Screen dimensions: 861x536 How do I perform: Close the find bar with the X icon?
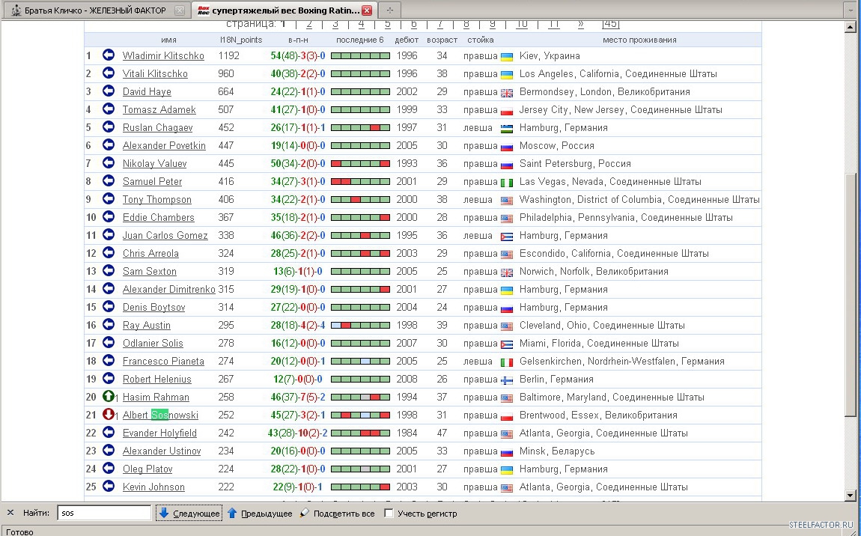[x=10, y=513]
